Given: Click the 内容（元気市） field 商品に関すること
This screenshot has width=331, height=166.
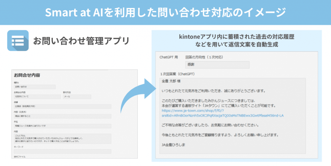Looking at the screenshot, I should tap(62, 116).
